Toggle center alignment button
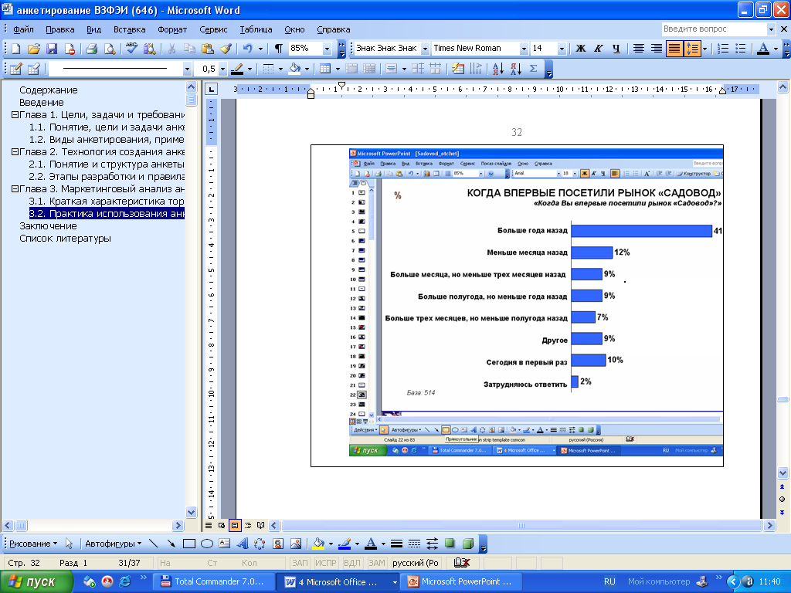This screenshot has height=593, width=791. point(639,49)
